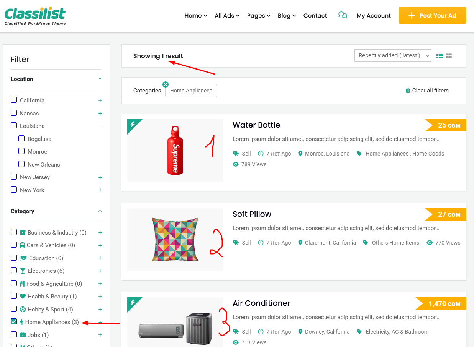This screenshot has height=347, width=474.
Task: Open the Air Conditioner listing title
Action: point(261,303)
